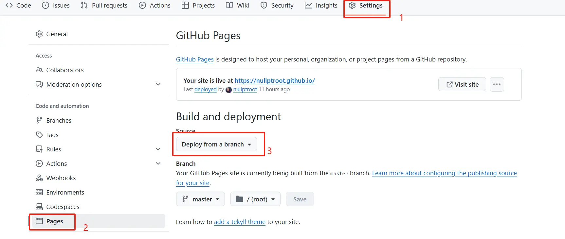Screen dimensions: 565x239
Task: Open the Deploy from a branch dropdown
Action: click(216, 144)
